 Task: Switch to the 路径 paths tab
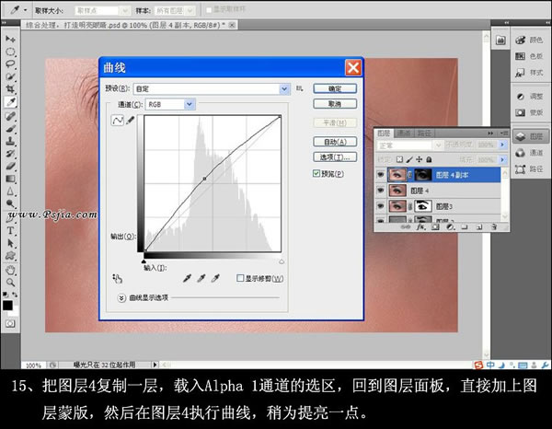(x=424, y=133)
